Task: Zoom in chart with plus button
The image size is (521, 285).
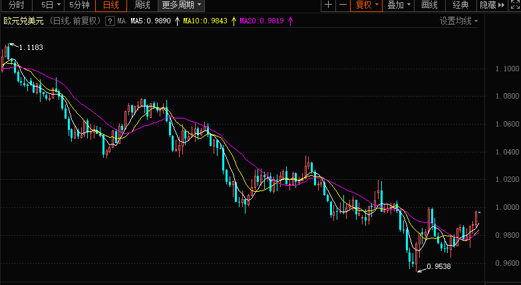Action: pos(328,5)
